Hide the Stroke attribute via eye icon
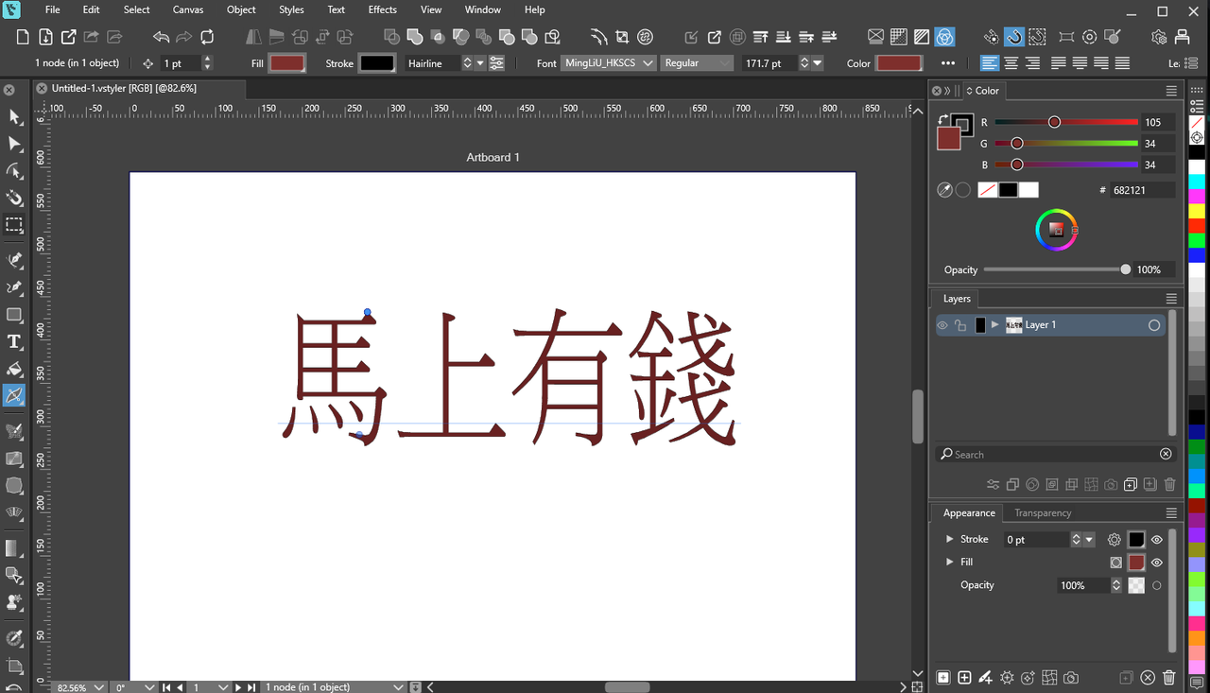Viewport: 1210px width, 693px height. coord(1156,540)
